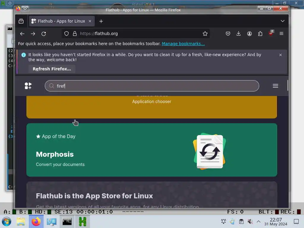304x228 pixels.
Task: Open the Windows Start button
Action: point(7,221)
